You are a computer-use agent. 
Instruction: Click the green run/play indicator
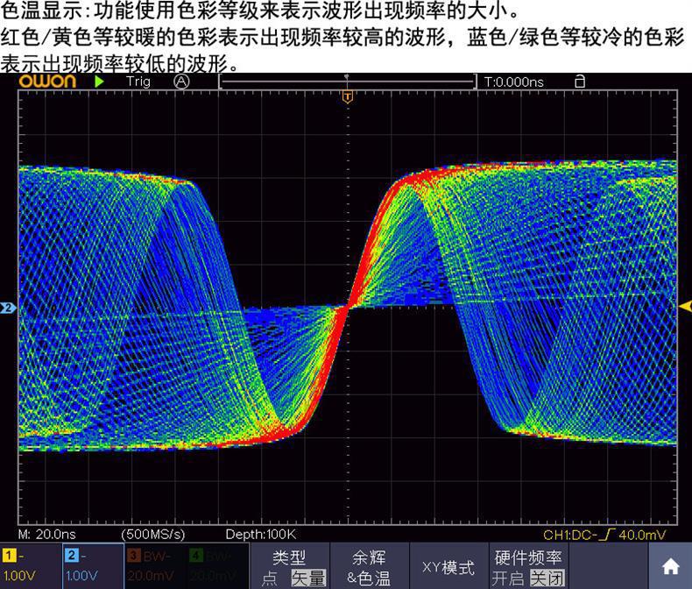99,82
